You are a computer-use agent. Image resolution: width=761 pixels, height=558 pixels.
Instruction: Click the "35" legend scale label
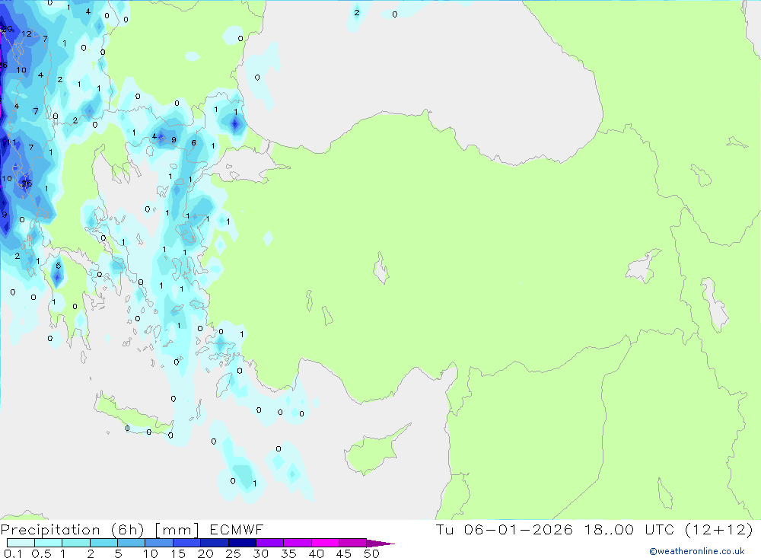(x=288, y=553)
